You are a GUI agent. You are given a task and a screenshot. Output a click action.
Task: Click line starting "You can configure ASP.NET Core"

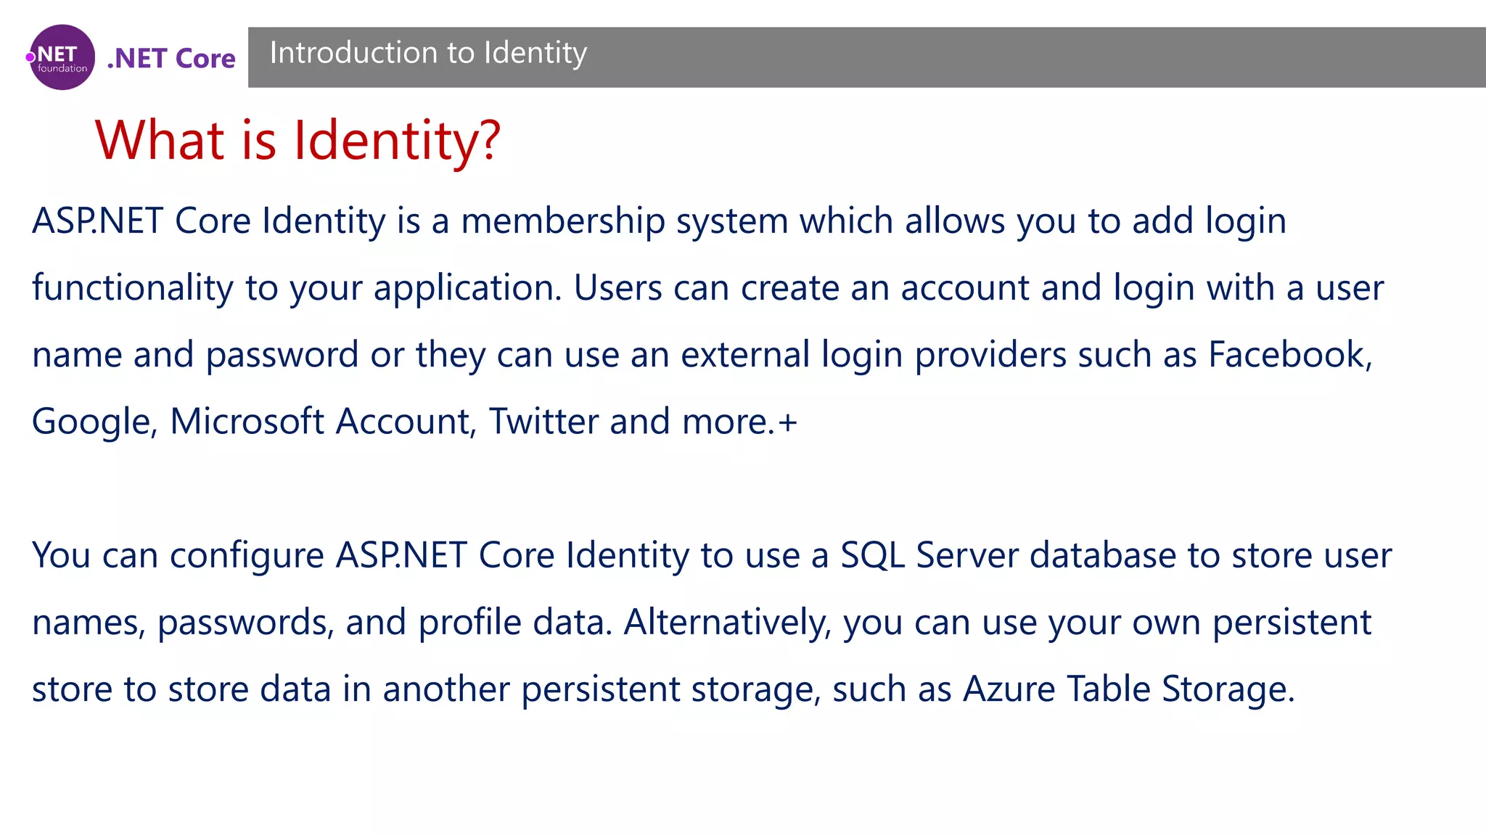[712, 556]
